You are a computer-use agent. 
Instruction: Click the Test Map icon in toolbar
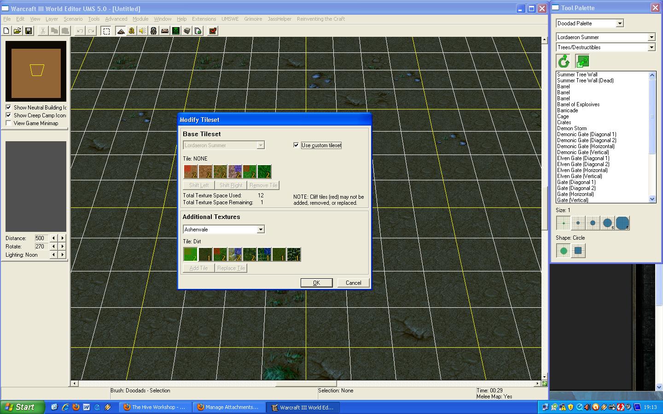213,31
